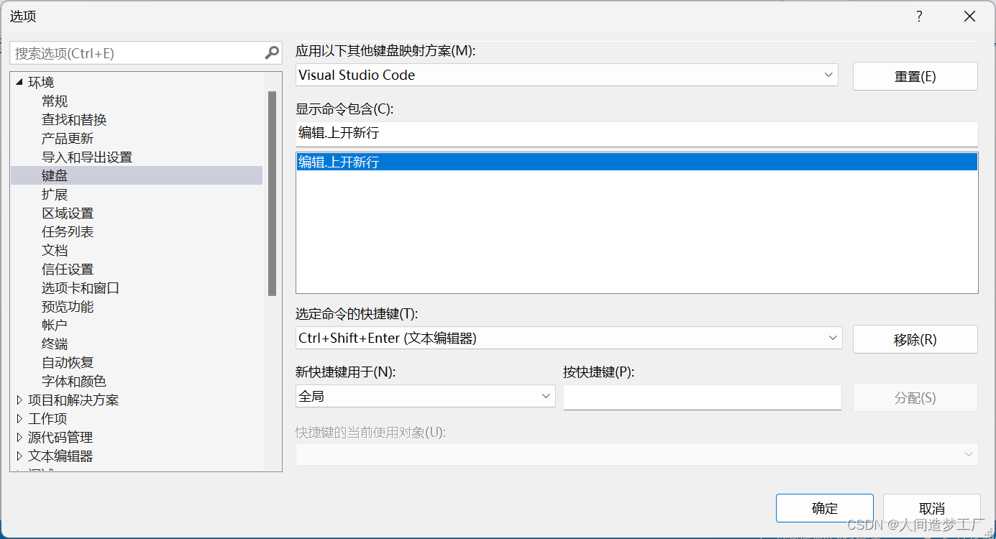Expand the 源代码管理 node

coord(19,437)
